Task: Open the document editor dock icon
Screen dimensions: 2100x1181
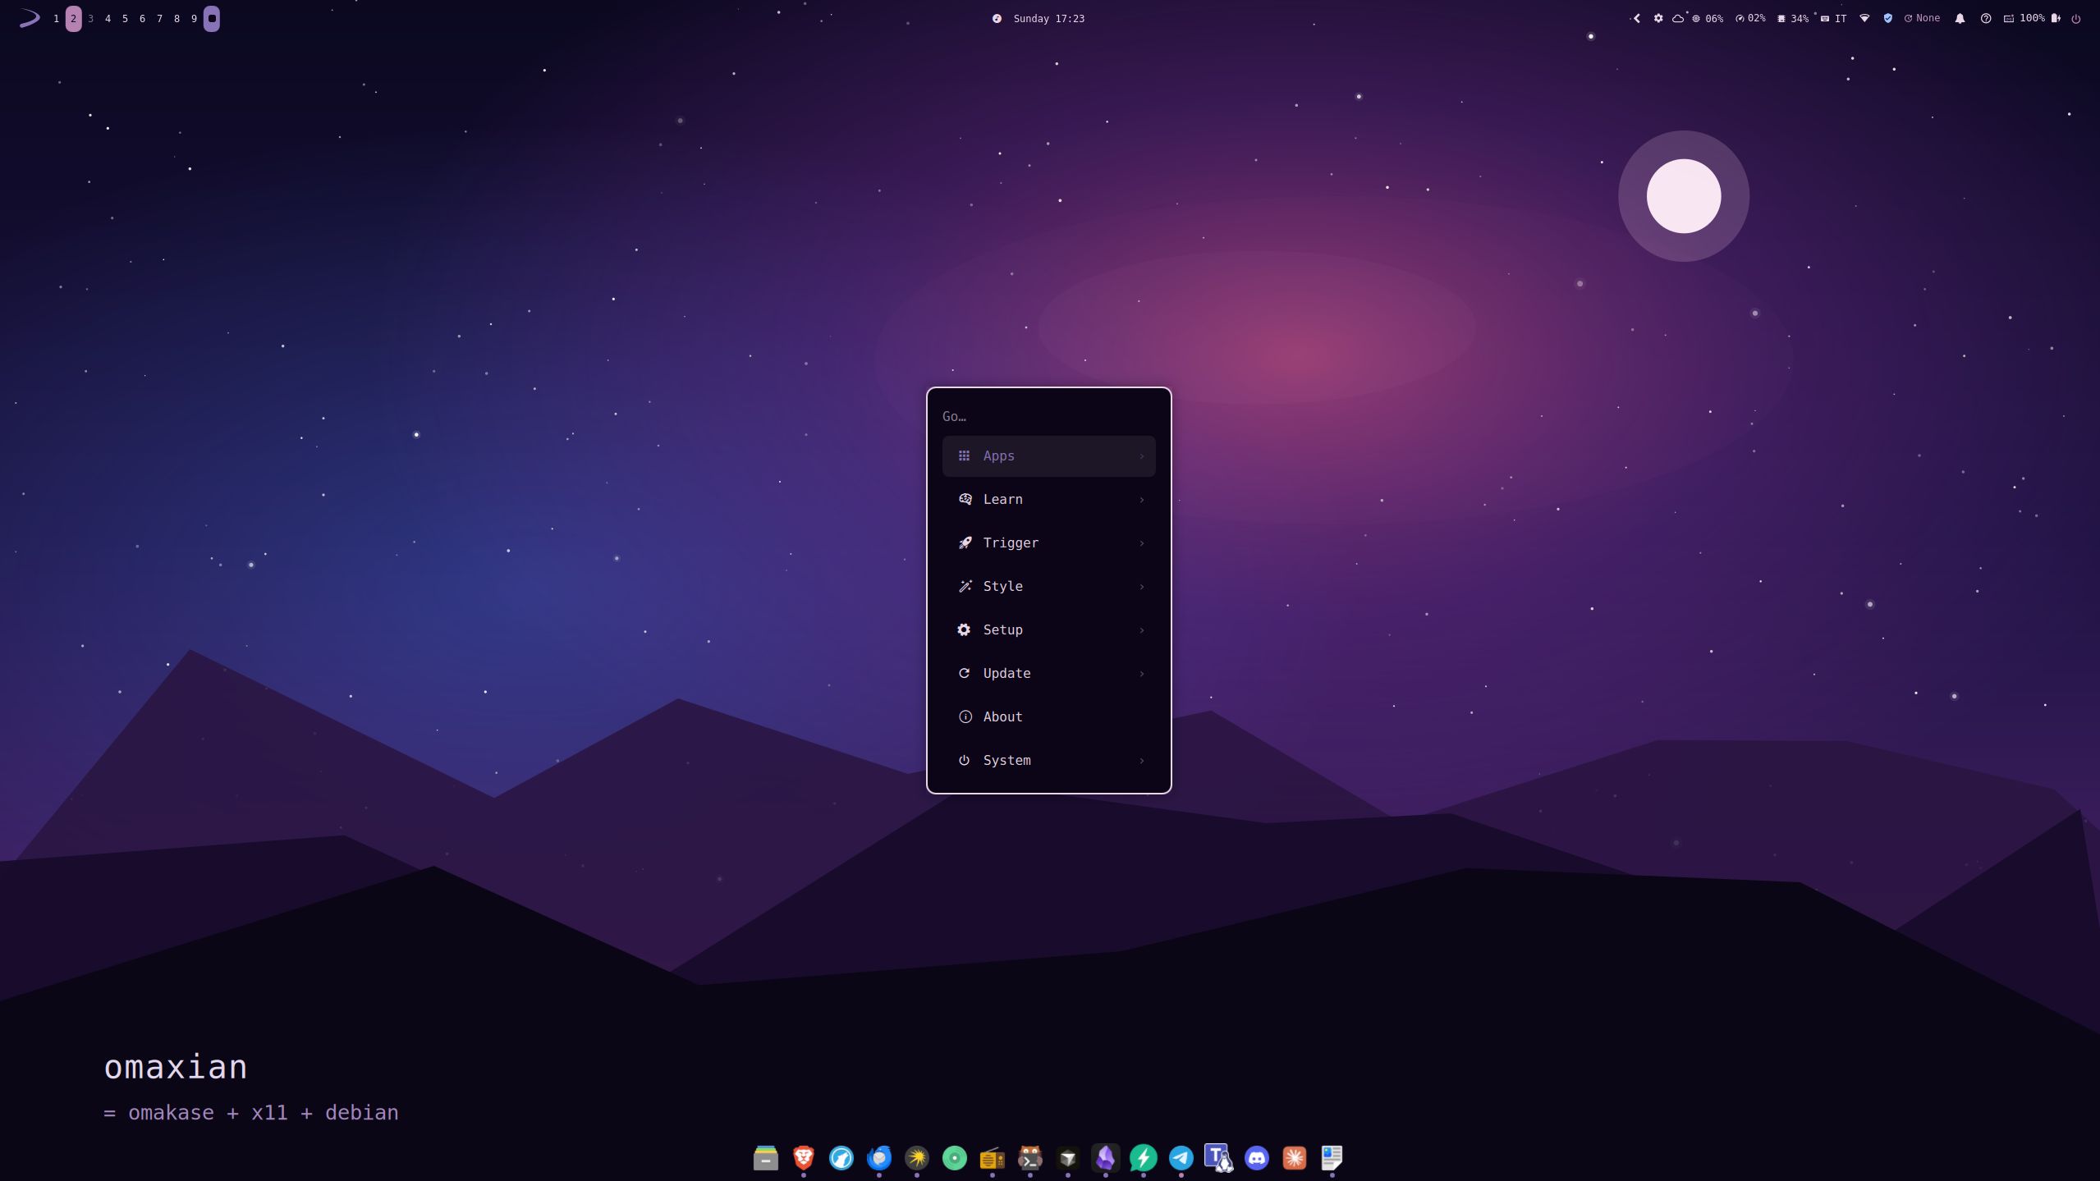Action: [x=1332, y=1157]
